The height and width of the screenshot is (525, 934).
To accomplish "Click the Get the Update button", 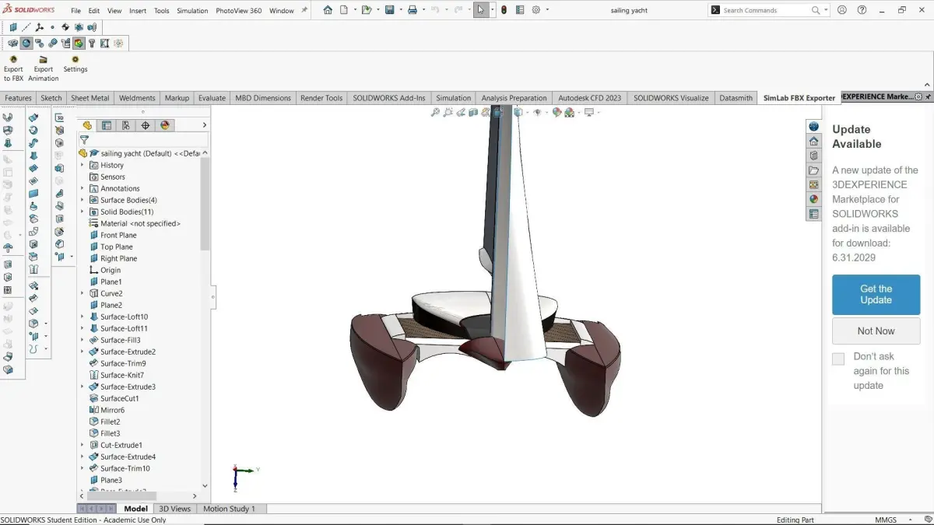I will tap(876, 295).
